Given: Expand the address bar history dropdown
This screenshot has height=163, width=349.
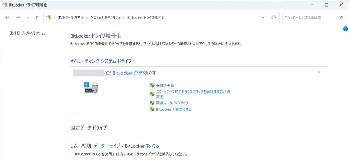Looking at the screenshot, I should click(x=263, y=18).
